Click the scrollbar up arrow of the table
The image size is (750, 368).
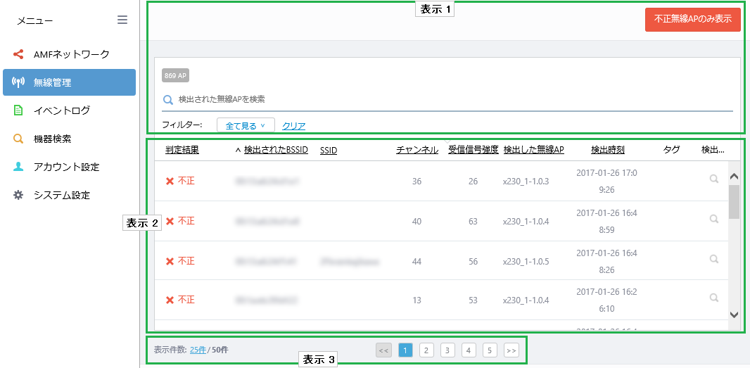[735, 177]
